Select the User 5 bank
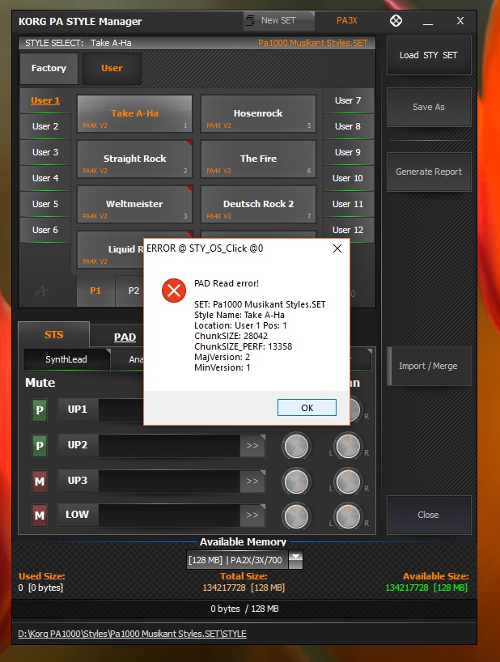 point(45,204)
